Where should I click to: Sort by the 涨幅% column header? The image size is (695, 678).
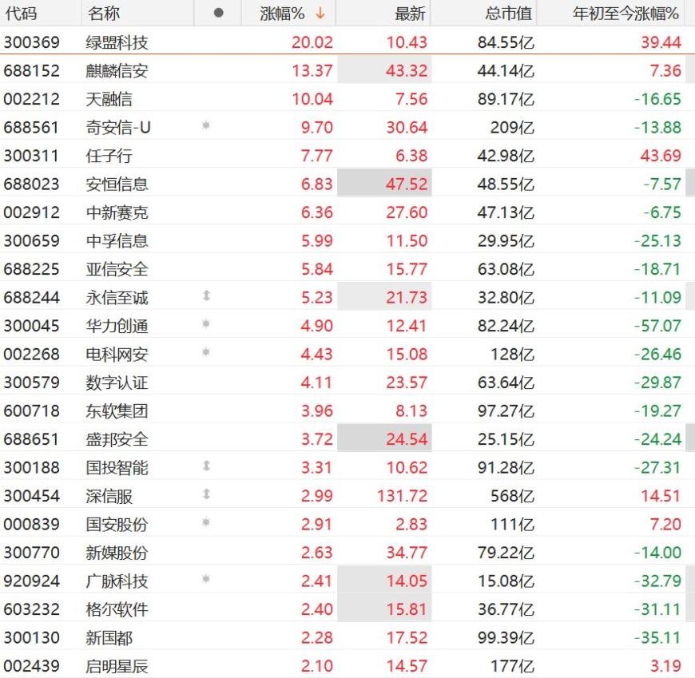point(282,14)
